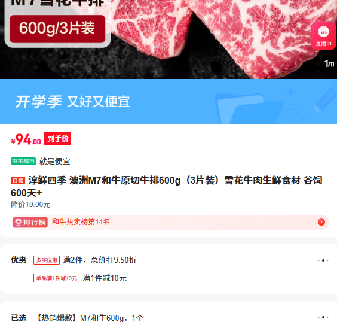Image resolution: width=337 pixels, height=322 pixels.
Task: Click the 到手价 price tag
Action: [x=57, y=139]
